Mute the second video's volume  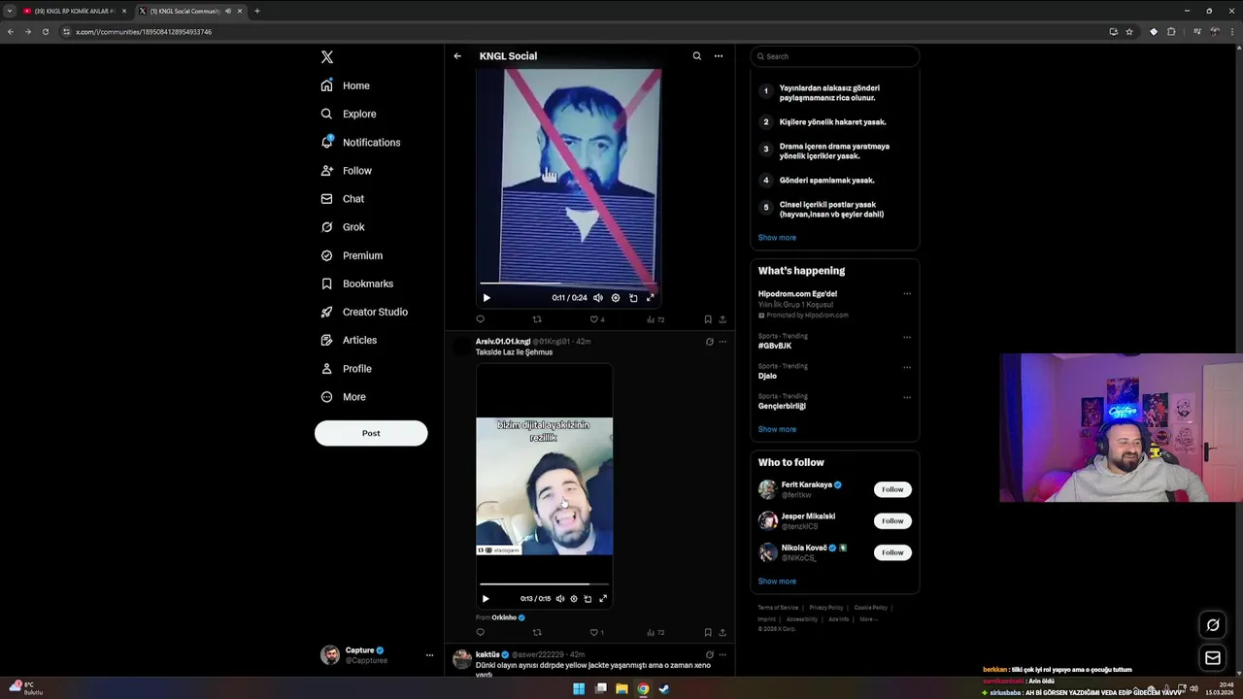click(560, 599)
